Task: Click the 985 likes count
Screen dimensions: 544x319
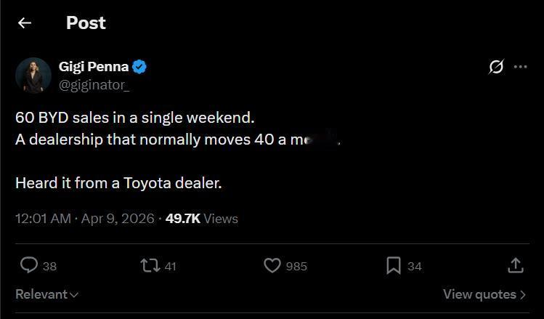Action: [296, 267]
